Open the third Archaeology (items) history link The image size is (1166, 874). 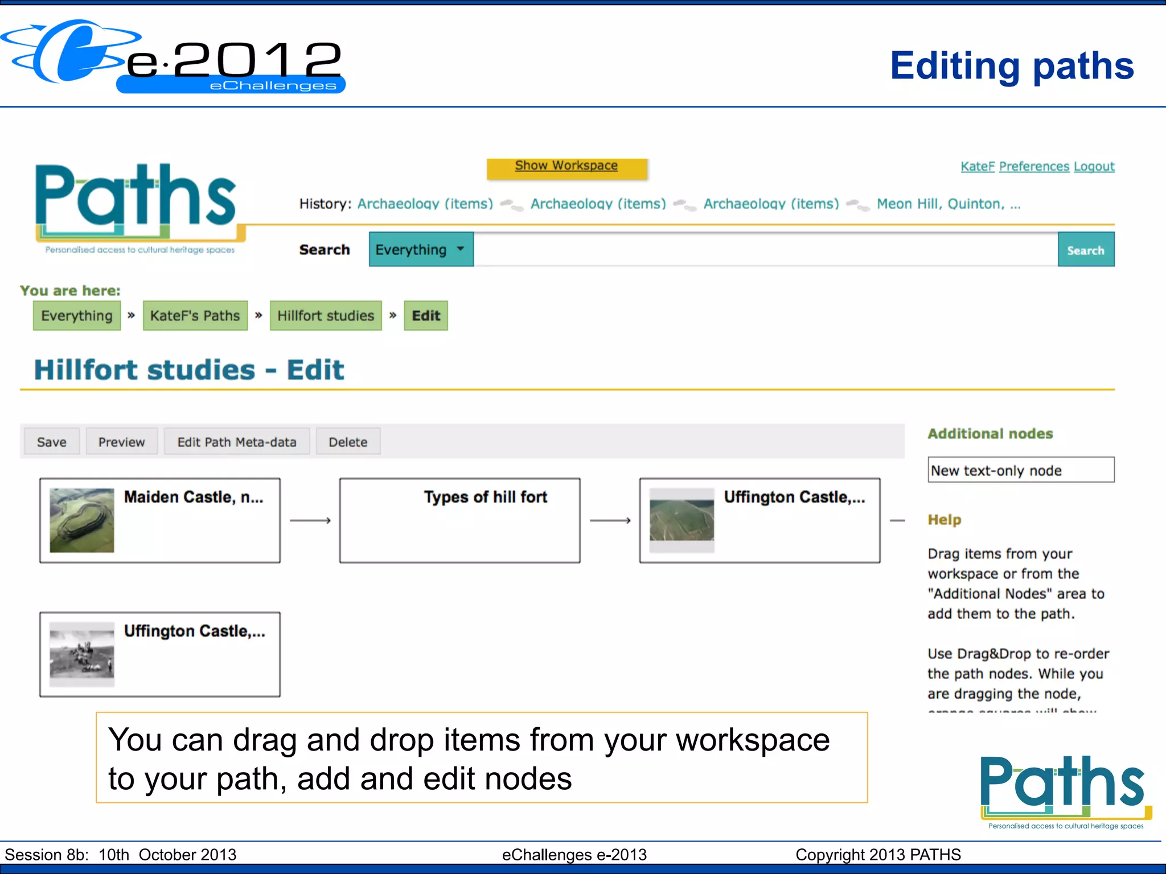[771, 204]
